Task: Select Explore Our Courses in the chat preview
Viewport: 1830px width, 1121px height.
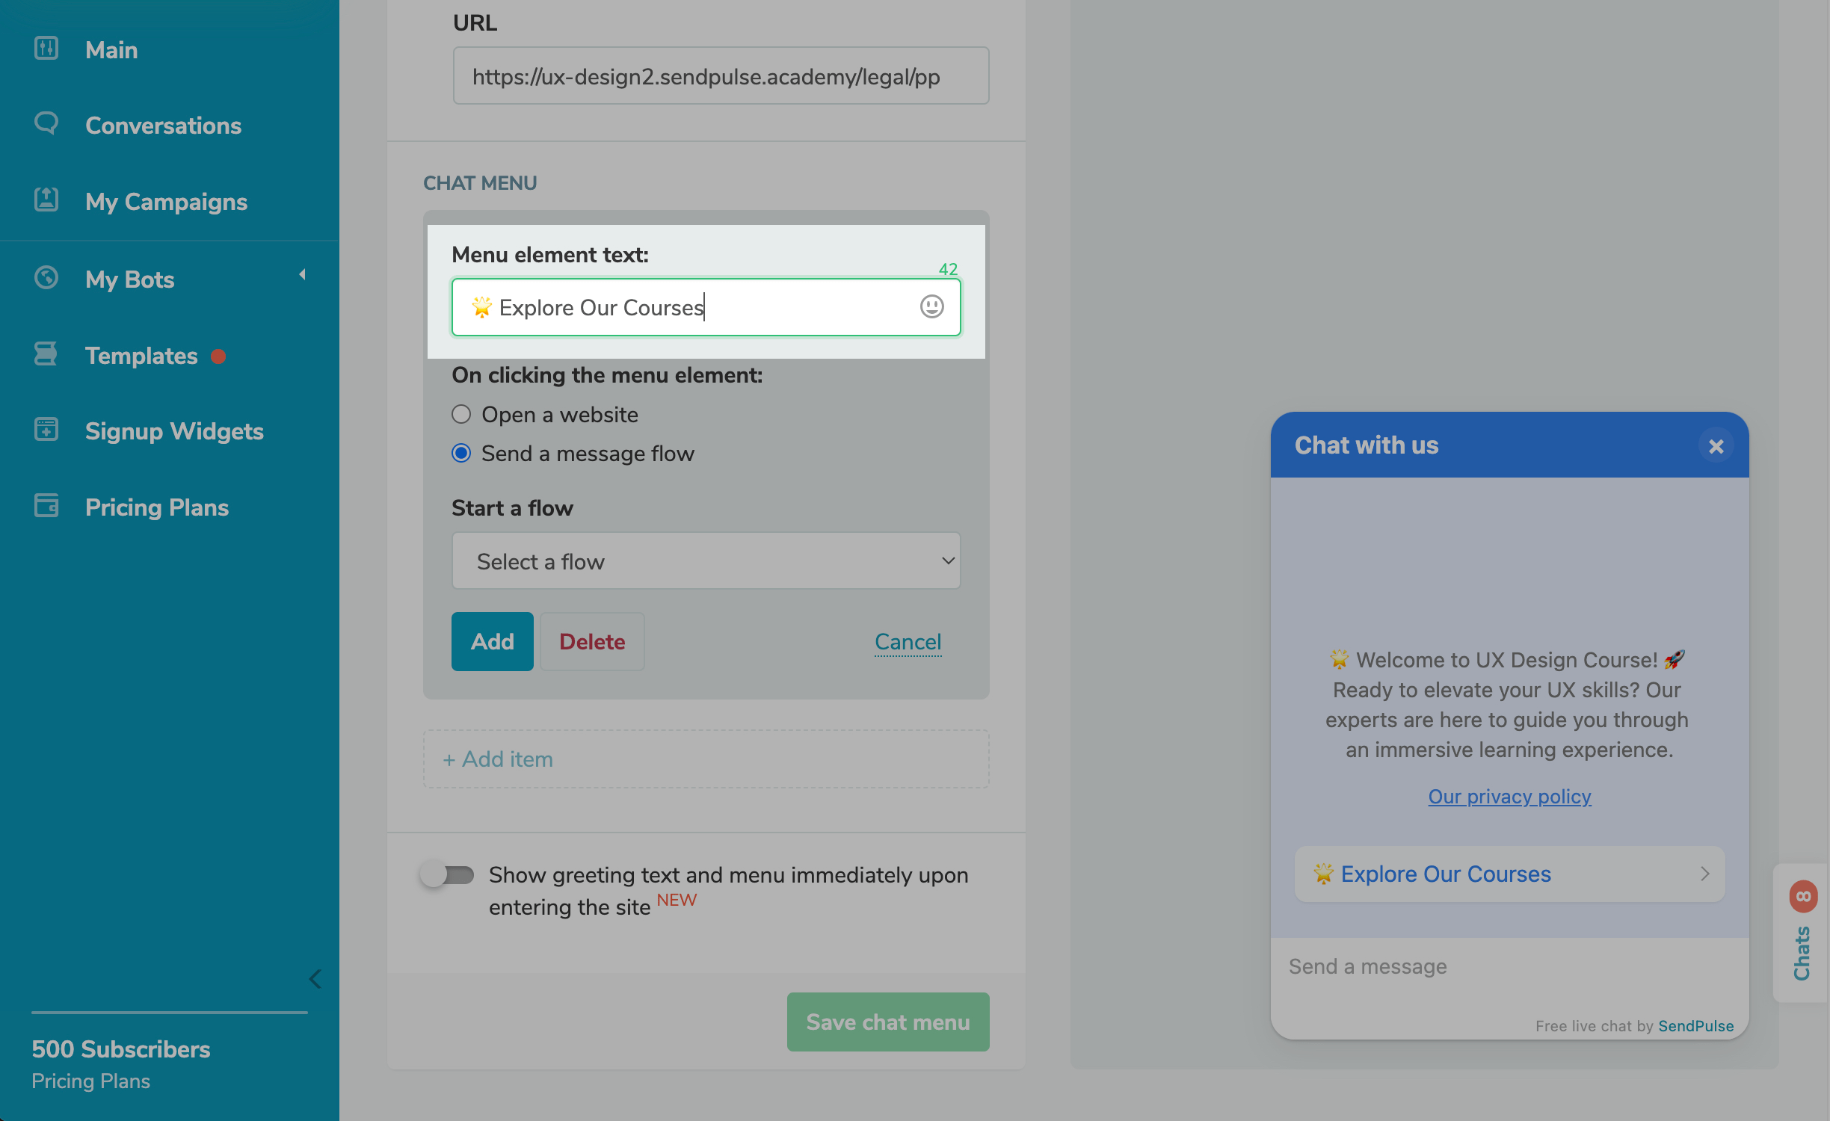Action: pos(1509,874)
